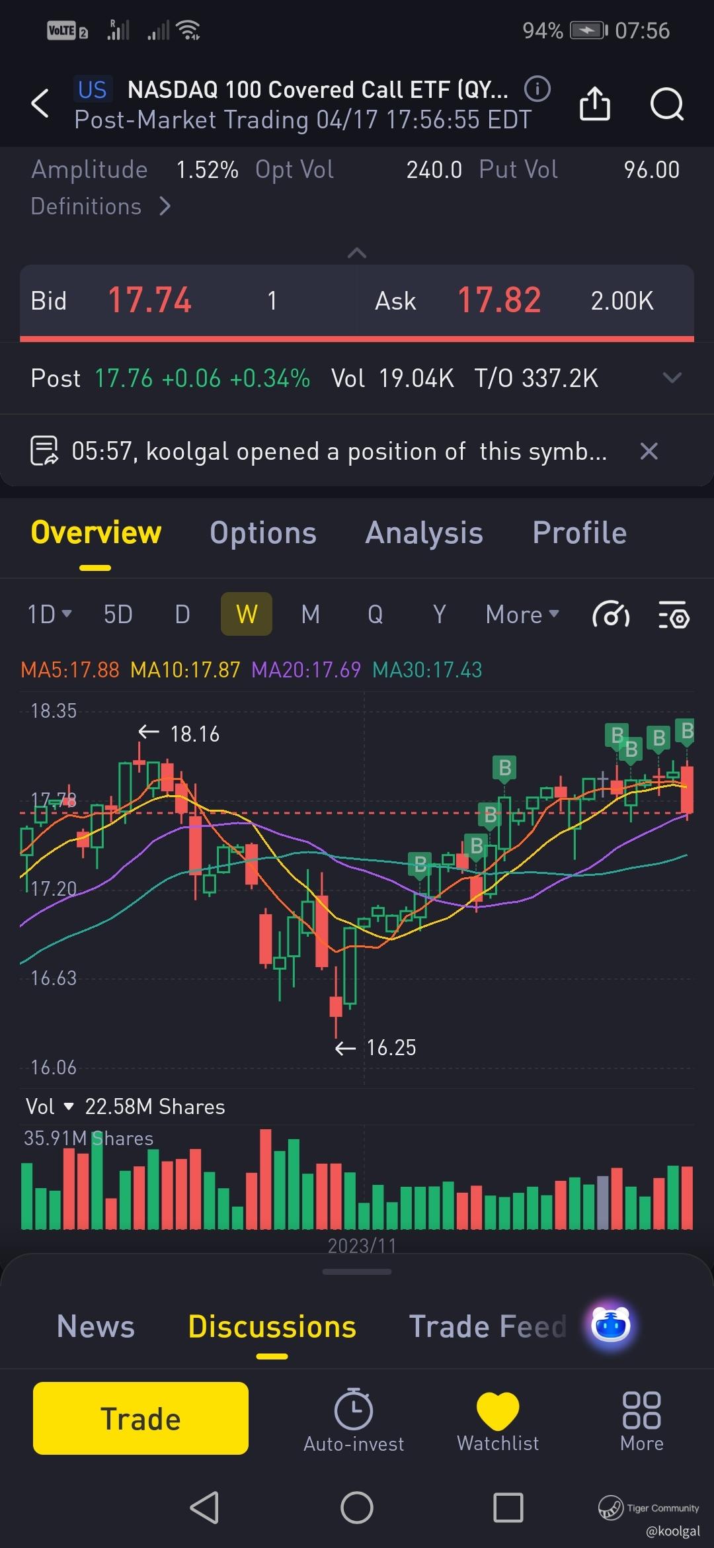The image size is (714, 1548).
Task: Tap the bottom sheet drag handle
Action: pyautogui.click(x=357, y=1271)
